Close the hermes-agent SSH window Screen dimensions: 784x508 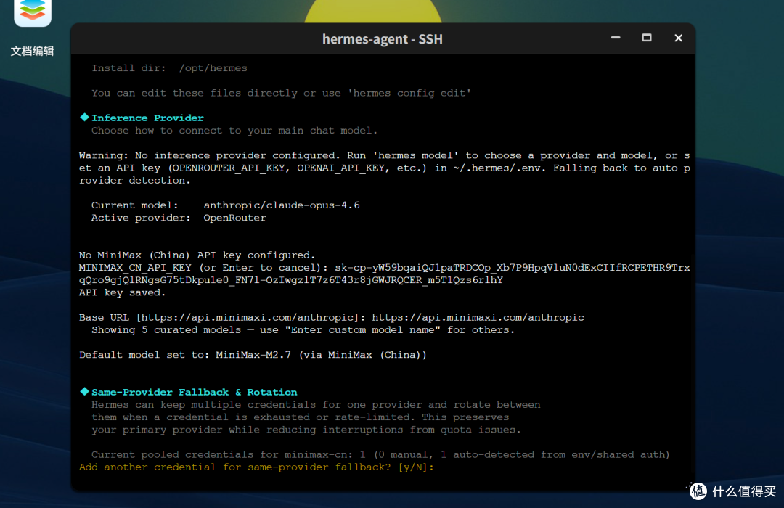coord(678,38)
